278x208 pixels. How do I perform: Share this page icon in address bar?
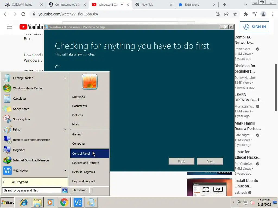226,14
